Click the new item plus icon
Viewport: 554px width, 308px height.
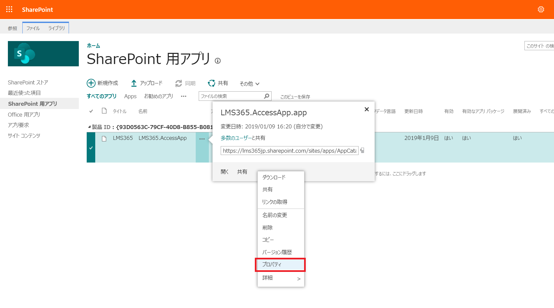tap(91, 83)
